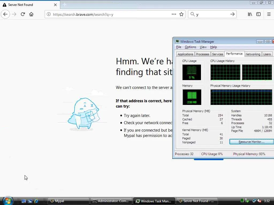Click status bar Physical Memory: 93%
274x205 pixels.
249,154
